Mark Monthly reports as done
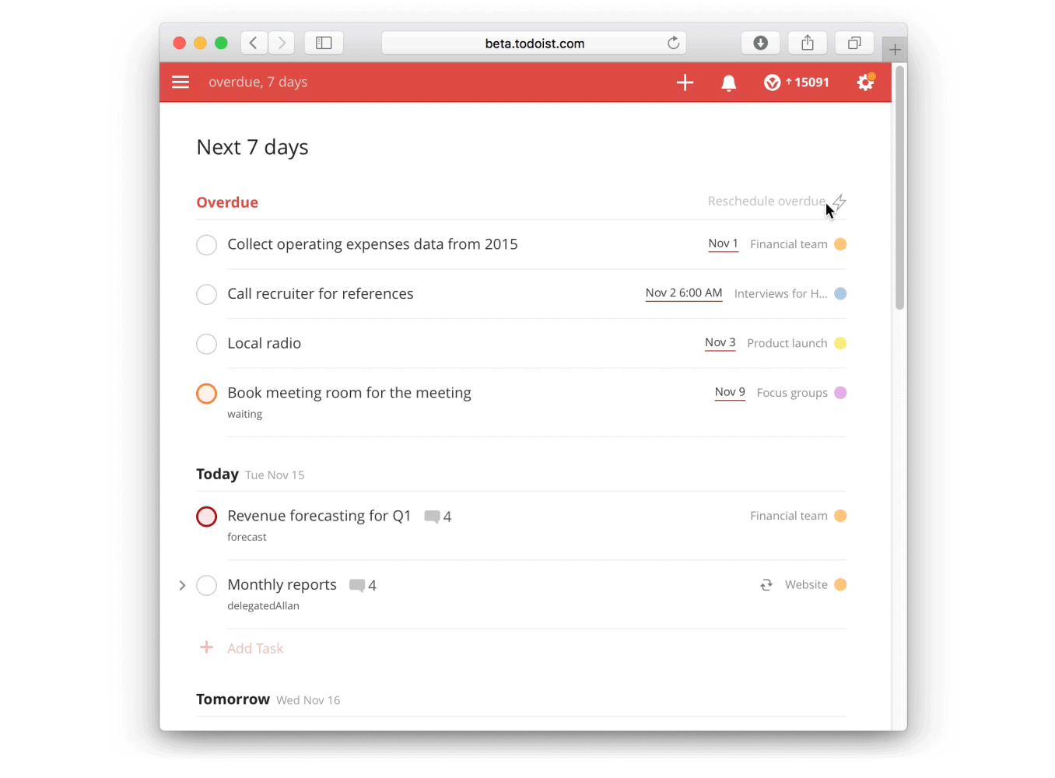Viewport: 1055px width, 778px height. [x=206, y=585]
